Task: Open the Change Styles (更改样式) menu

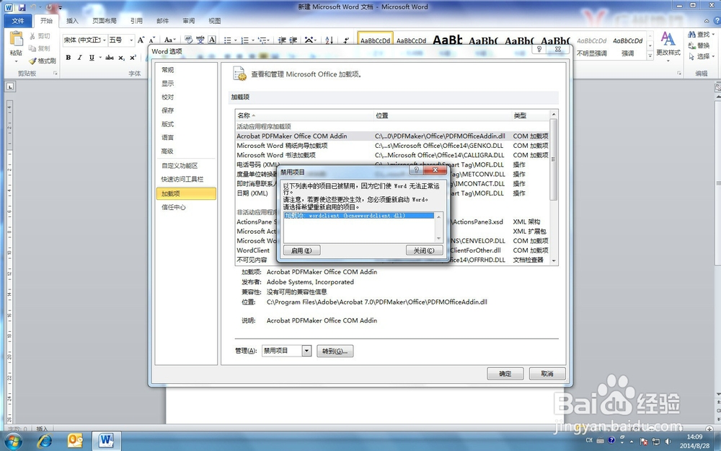Action: point(668,45)
